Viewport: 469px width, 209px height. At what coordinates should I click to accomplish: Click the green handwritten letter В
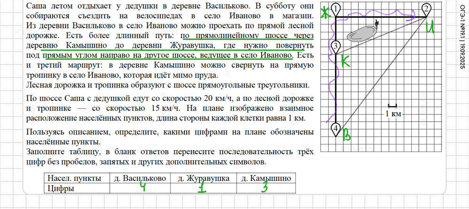click(347, 136)
